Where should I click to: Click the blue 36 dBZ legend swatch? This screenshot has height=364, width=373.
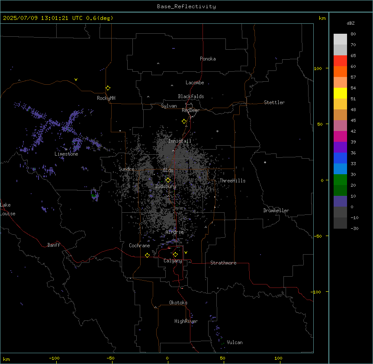[x=340, y=158]
